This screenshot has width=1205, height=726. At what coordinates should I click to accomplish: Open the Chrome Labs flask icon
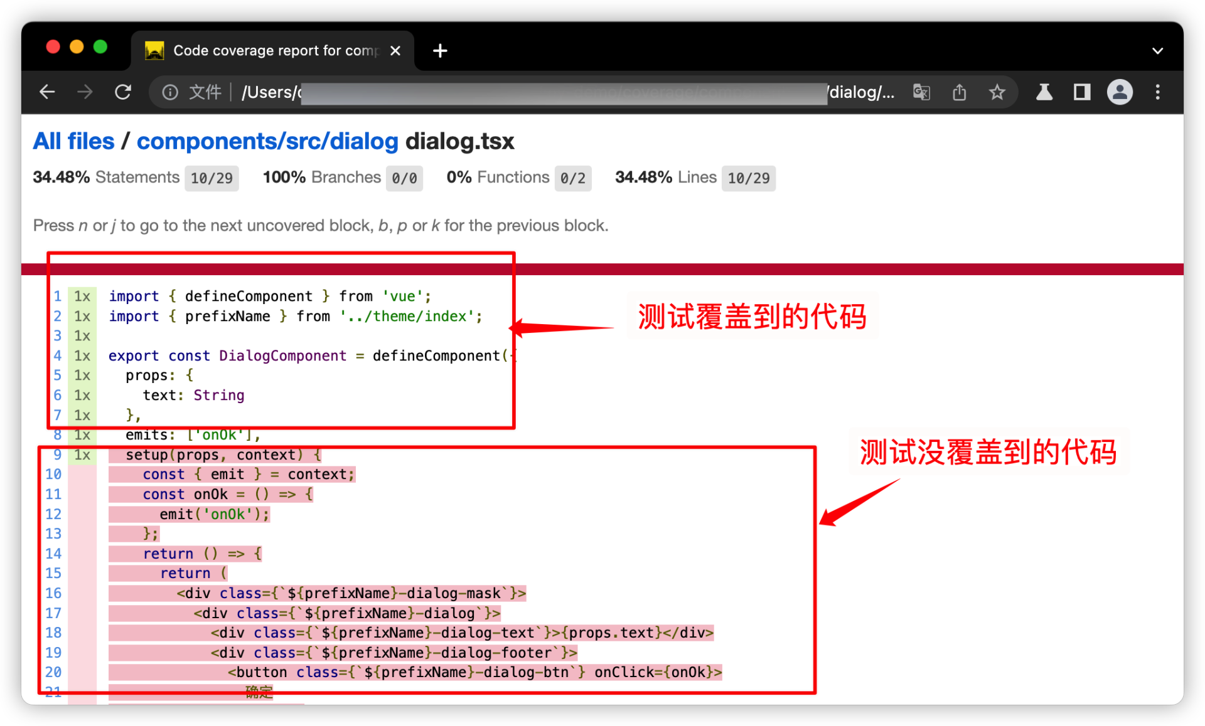pyautogui.click(x=1044, y=92)
